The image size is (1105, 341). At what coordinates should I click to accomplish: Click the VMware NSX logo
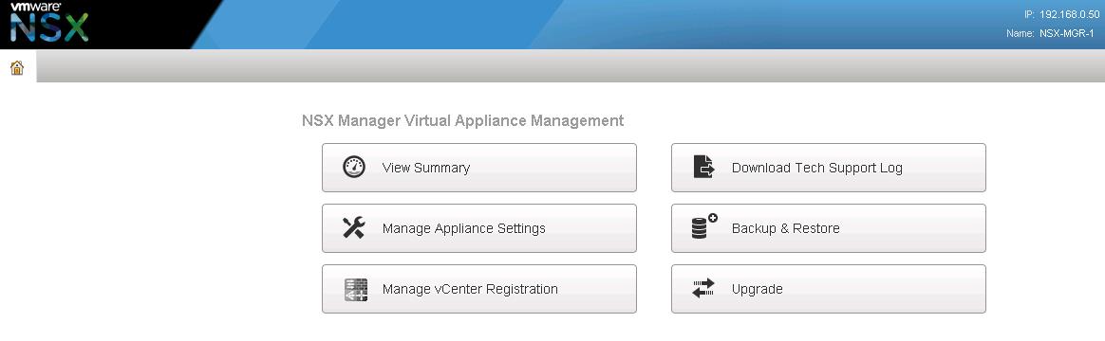[x=48, y=23]
